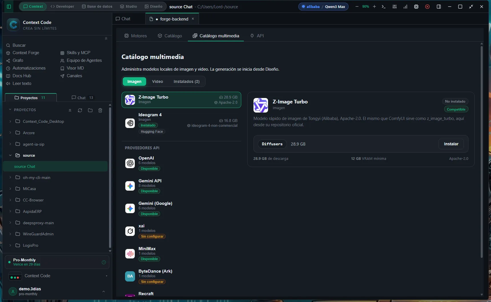Open the Motores tab
The width and height of the screenshot is (491, 302).
[x=136, y=36]
